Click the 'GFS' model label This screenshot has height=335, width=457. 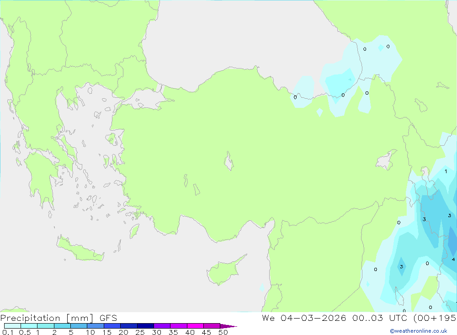click(x=108, y=318)
